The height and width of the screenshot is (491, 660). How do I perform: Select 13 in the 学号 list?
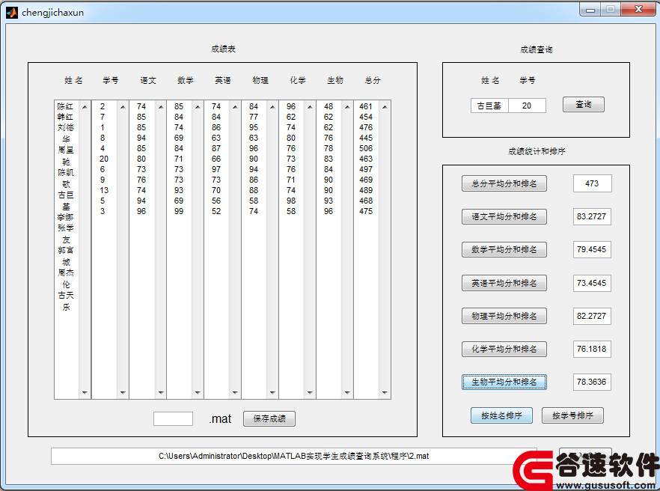tap(104, 190)
